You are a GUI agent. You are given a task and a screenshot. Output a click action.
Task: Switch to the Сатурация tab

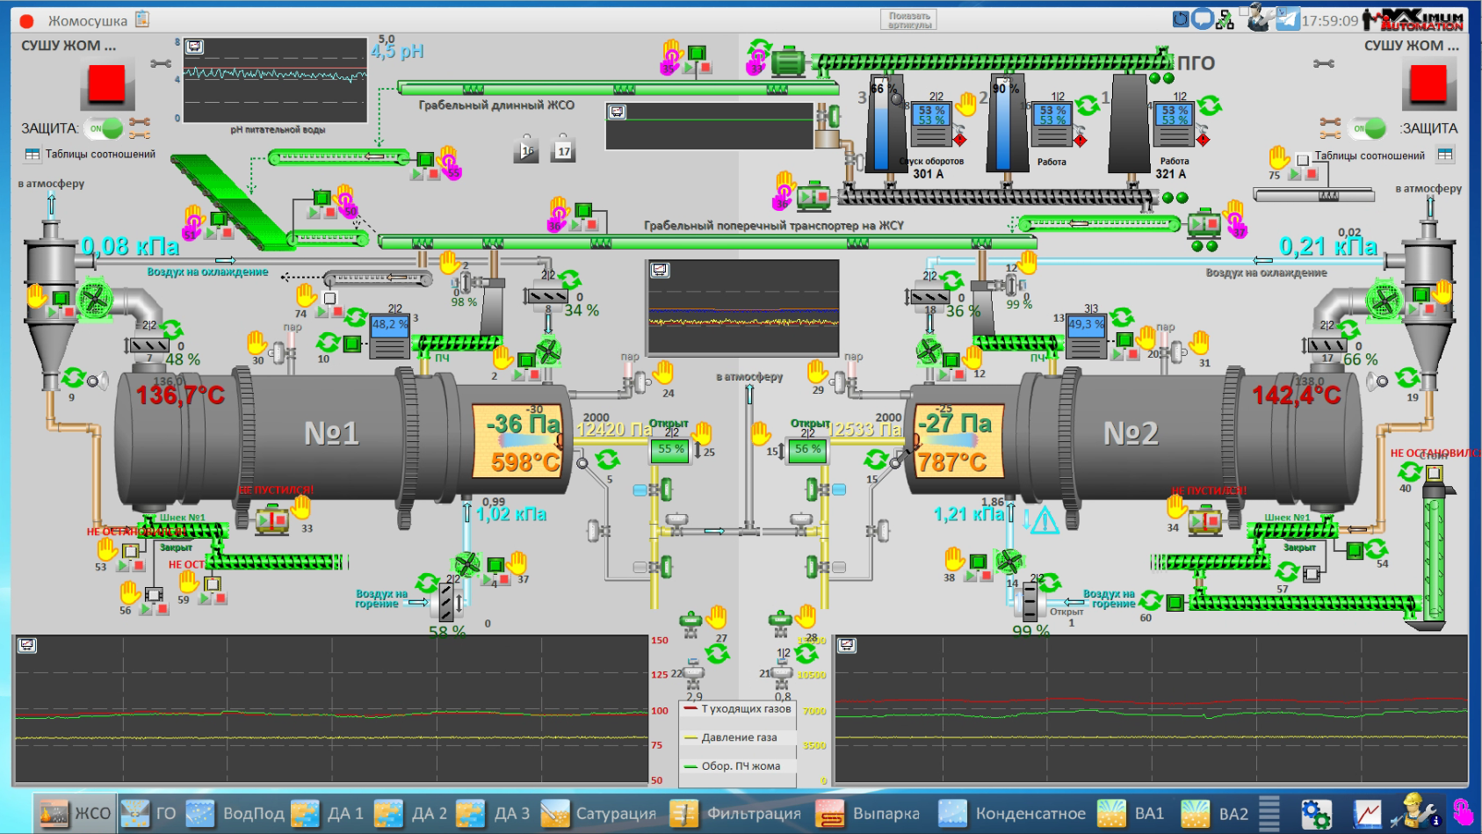click(x=599, y=814)
